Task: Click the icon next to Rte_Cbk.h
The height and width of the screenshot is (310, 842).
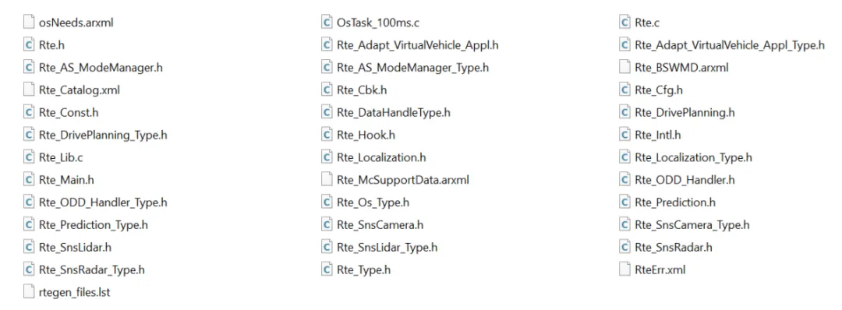Action: (327, 90)
